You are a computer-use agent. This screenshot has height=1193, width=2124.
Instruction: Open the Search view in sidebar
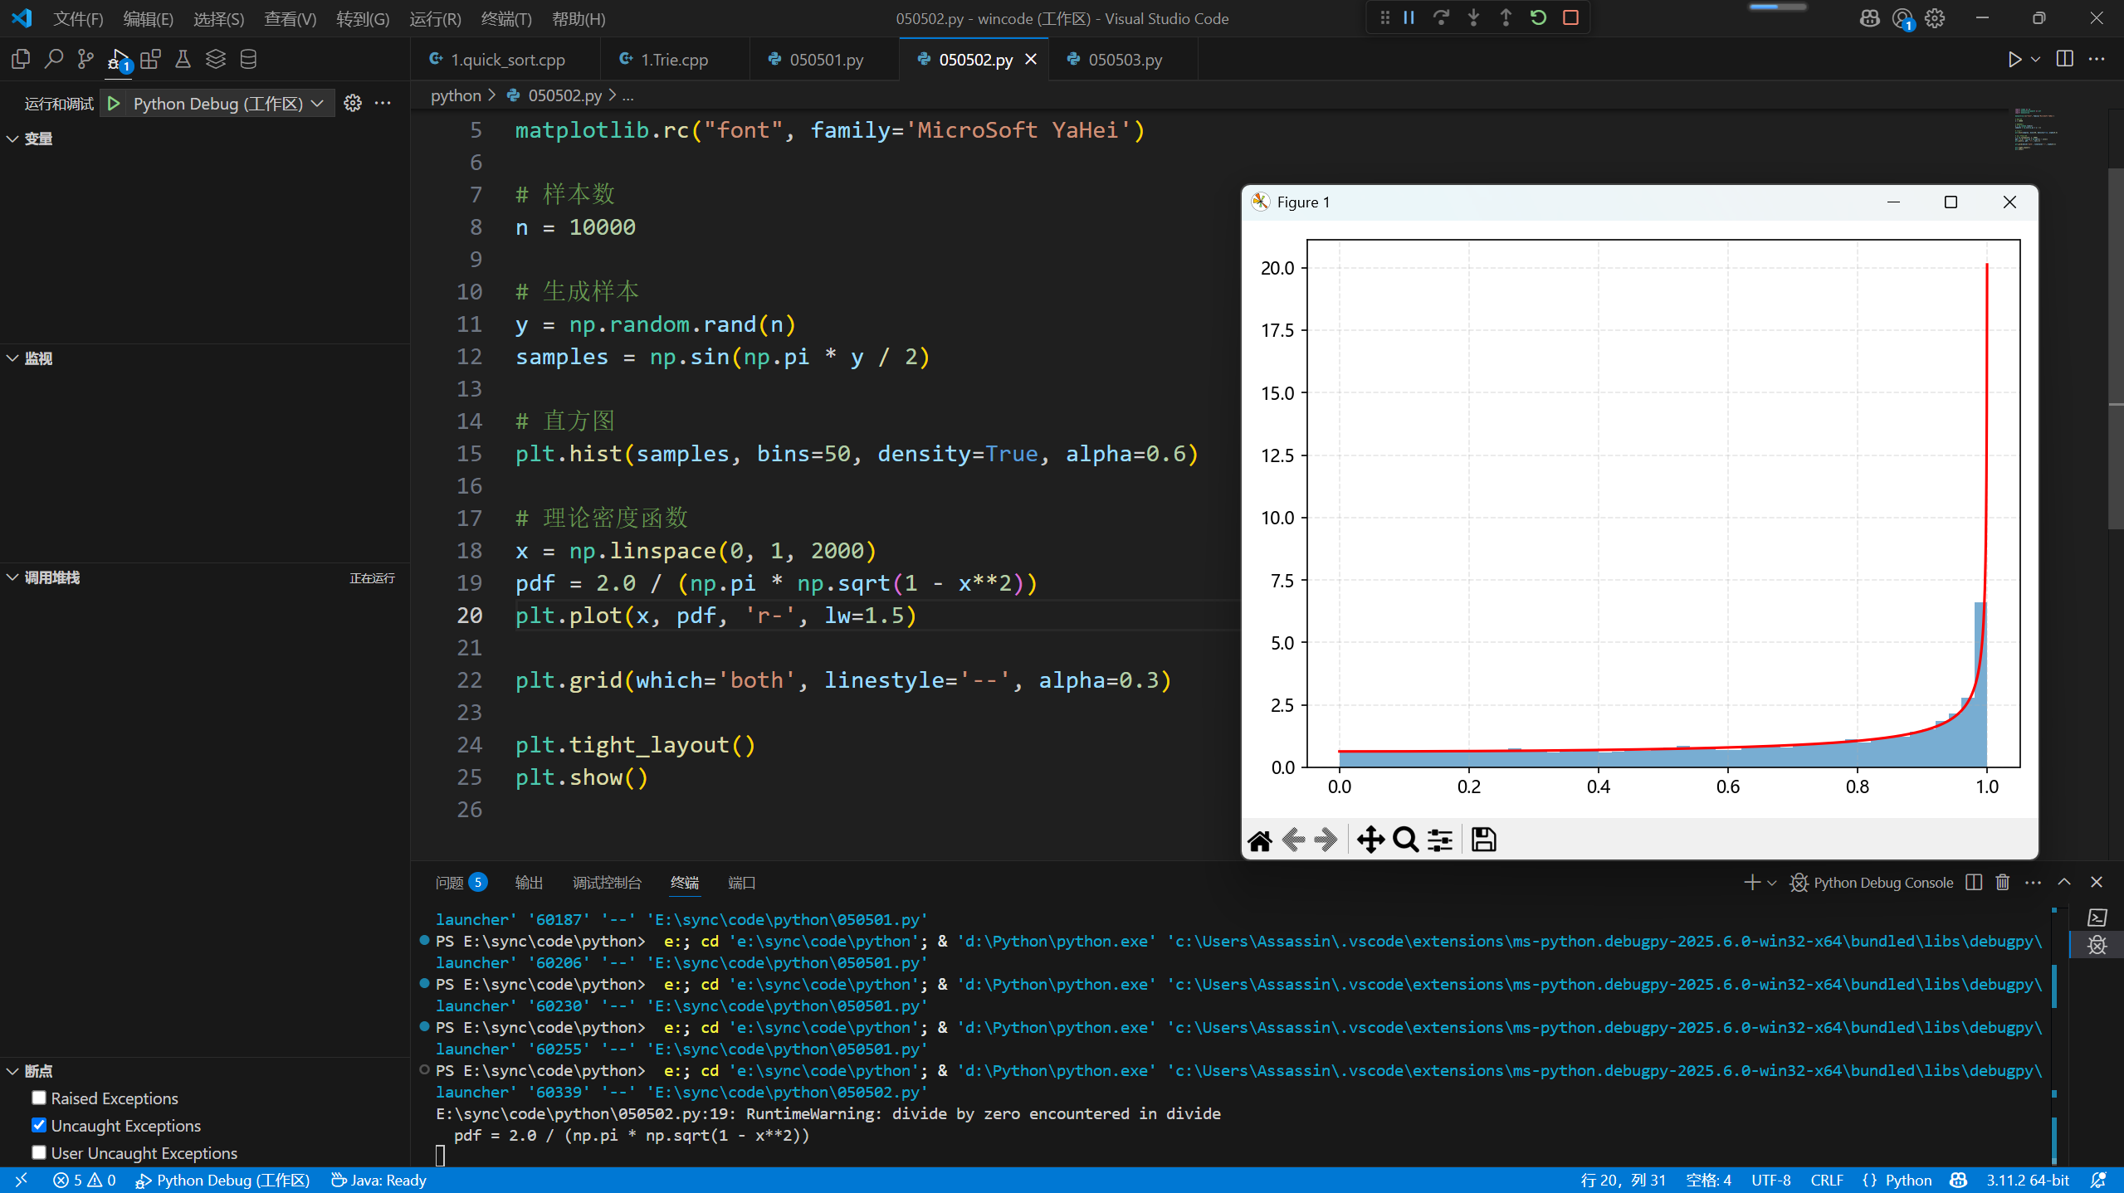[53, 59]
